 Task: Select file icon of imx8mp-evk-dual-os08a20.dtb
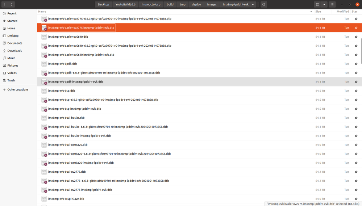(44, 145)
